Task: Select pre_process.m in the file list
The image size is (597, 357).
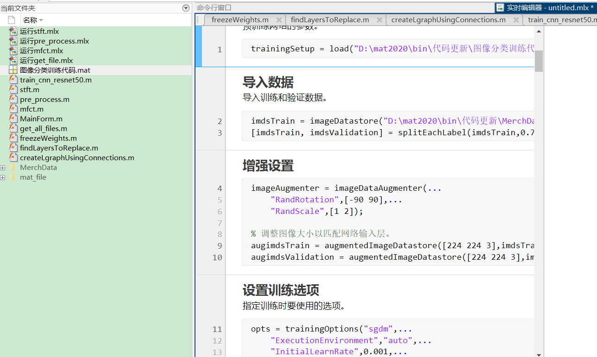Action: click(x=44, y=100)
